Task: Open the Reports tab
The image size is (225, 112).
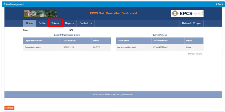Action: (69, 23)
